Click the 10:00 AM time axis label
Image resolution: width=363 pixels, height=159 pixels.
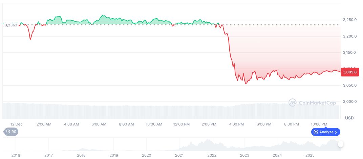[x=154, y=124]
